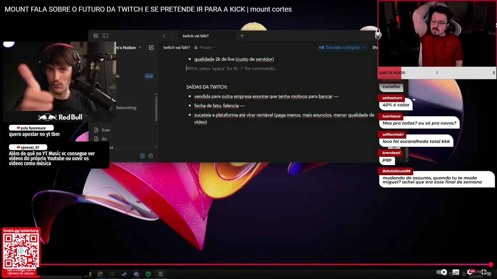The width and height of the screenshot is (497, 279).
Task: Toggle the autoplay switch in player
Action: 442,272
